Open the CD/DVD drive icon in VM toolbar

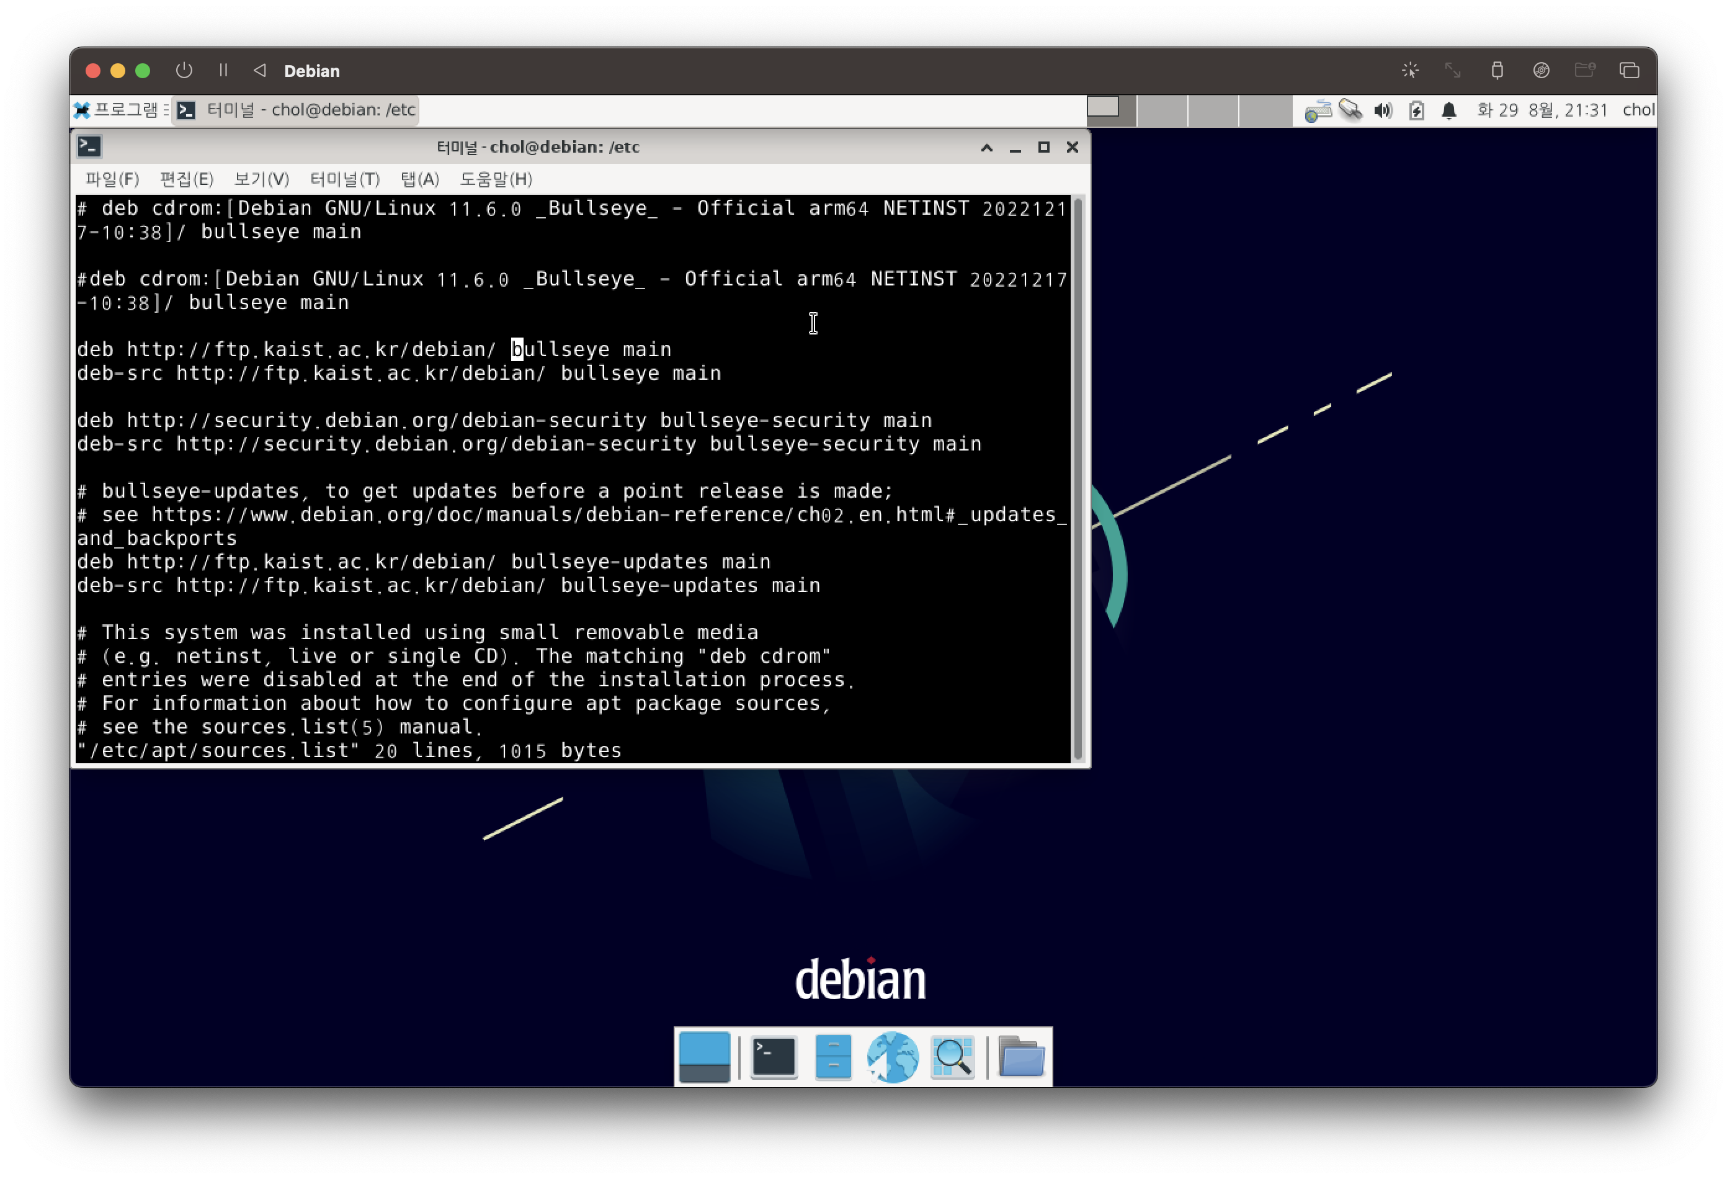[x=1542, y=71]
